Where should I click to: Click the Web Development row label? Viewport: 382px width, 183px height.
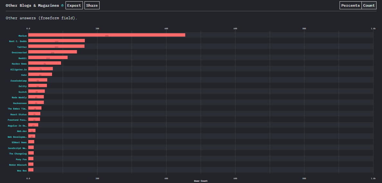tap(17, 137)
